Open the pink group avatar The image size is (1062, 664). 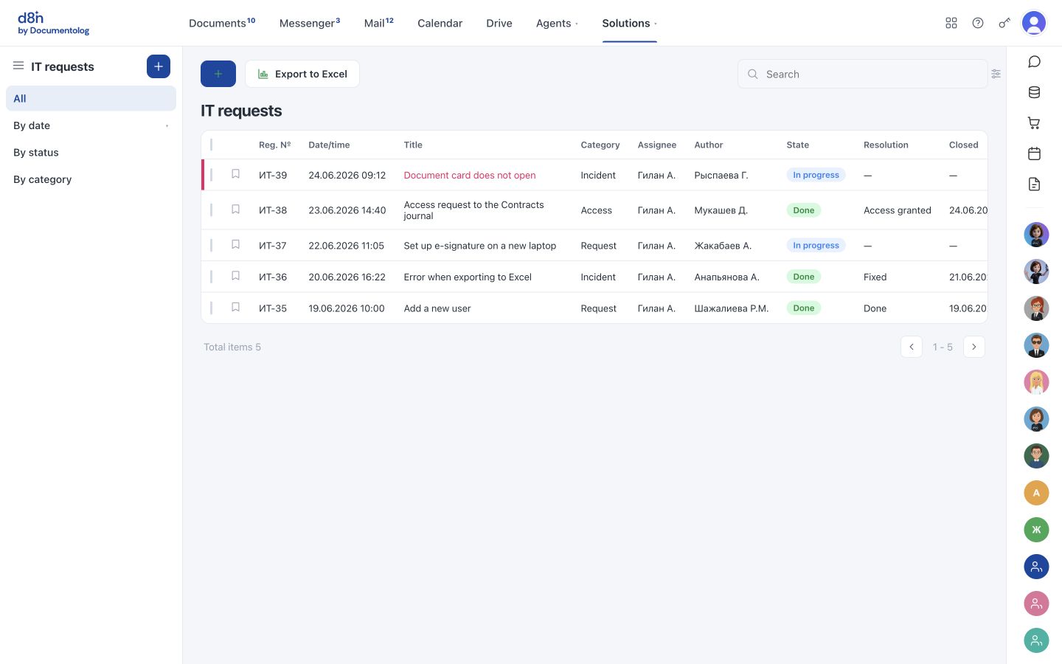pos(1036,604)
